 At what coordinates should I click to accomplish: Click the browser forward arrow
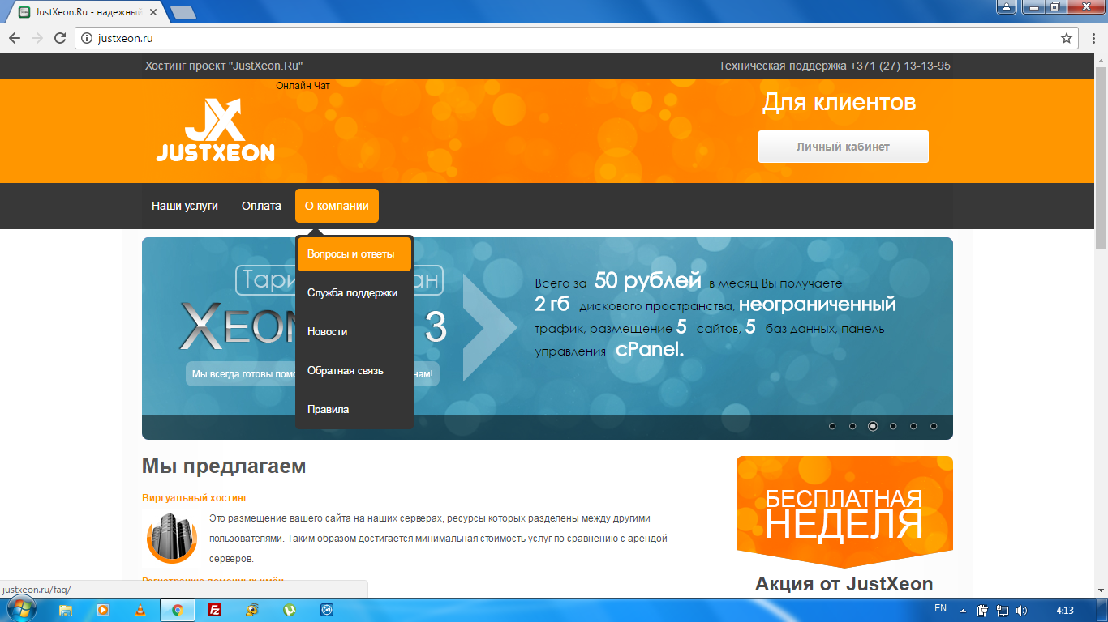click(37, 38)
